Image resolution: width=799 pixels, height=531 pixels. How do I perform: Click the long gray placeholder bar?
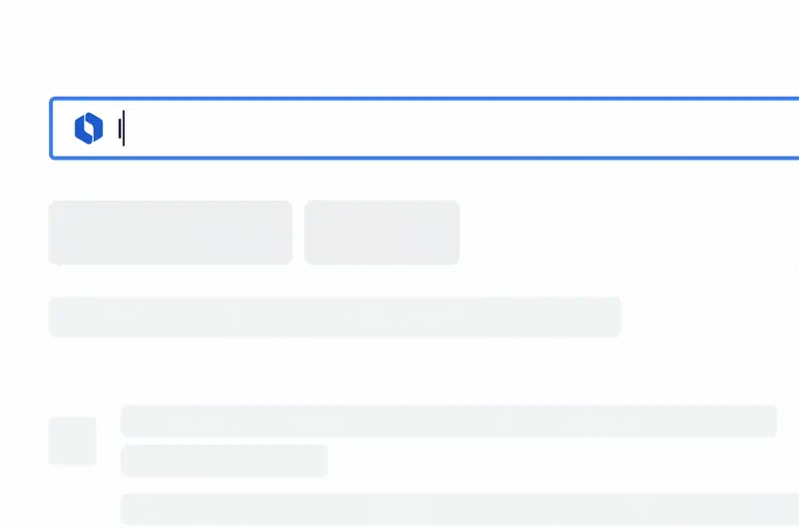[x=335, y=316]
